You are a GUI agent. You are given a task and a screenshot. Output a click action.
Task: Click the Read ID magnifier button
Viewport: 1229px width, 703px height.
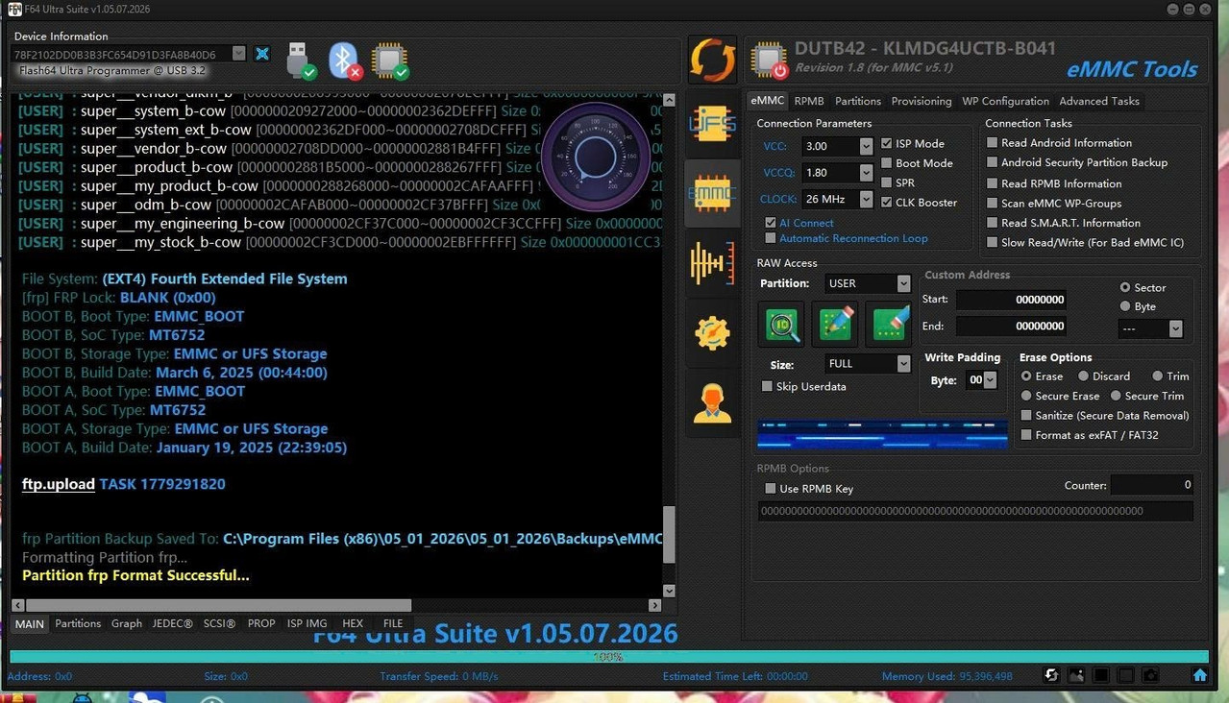click(782, 325)
